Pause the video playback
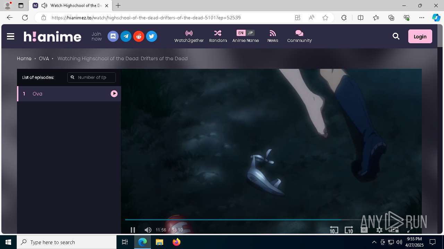The image size is (444, 249). (133, 230)
